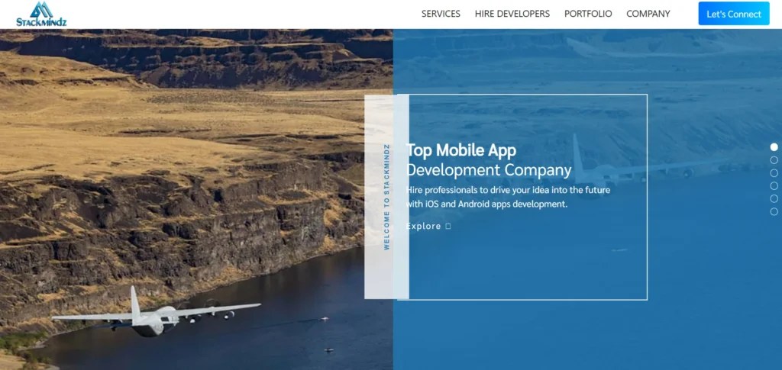
Task: Select the first filled slide indicator dot
Action: point(774,147)
